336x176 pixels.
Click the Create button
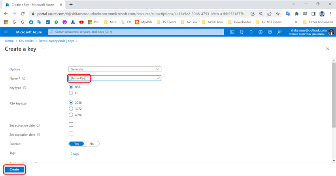tap(14, 169)
